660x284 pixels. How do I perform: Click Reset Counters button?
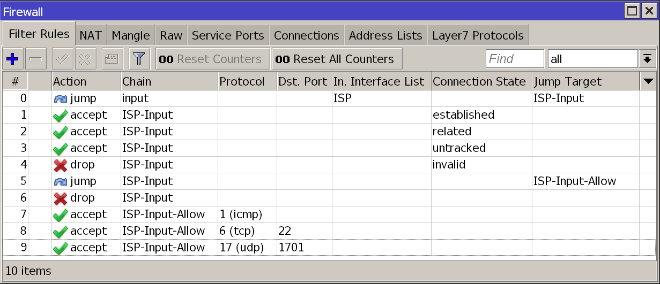point(213,59)
